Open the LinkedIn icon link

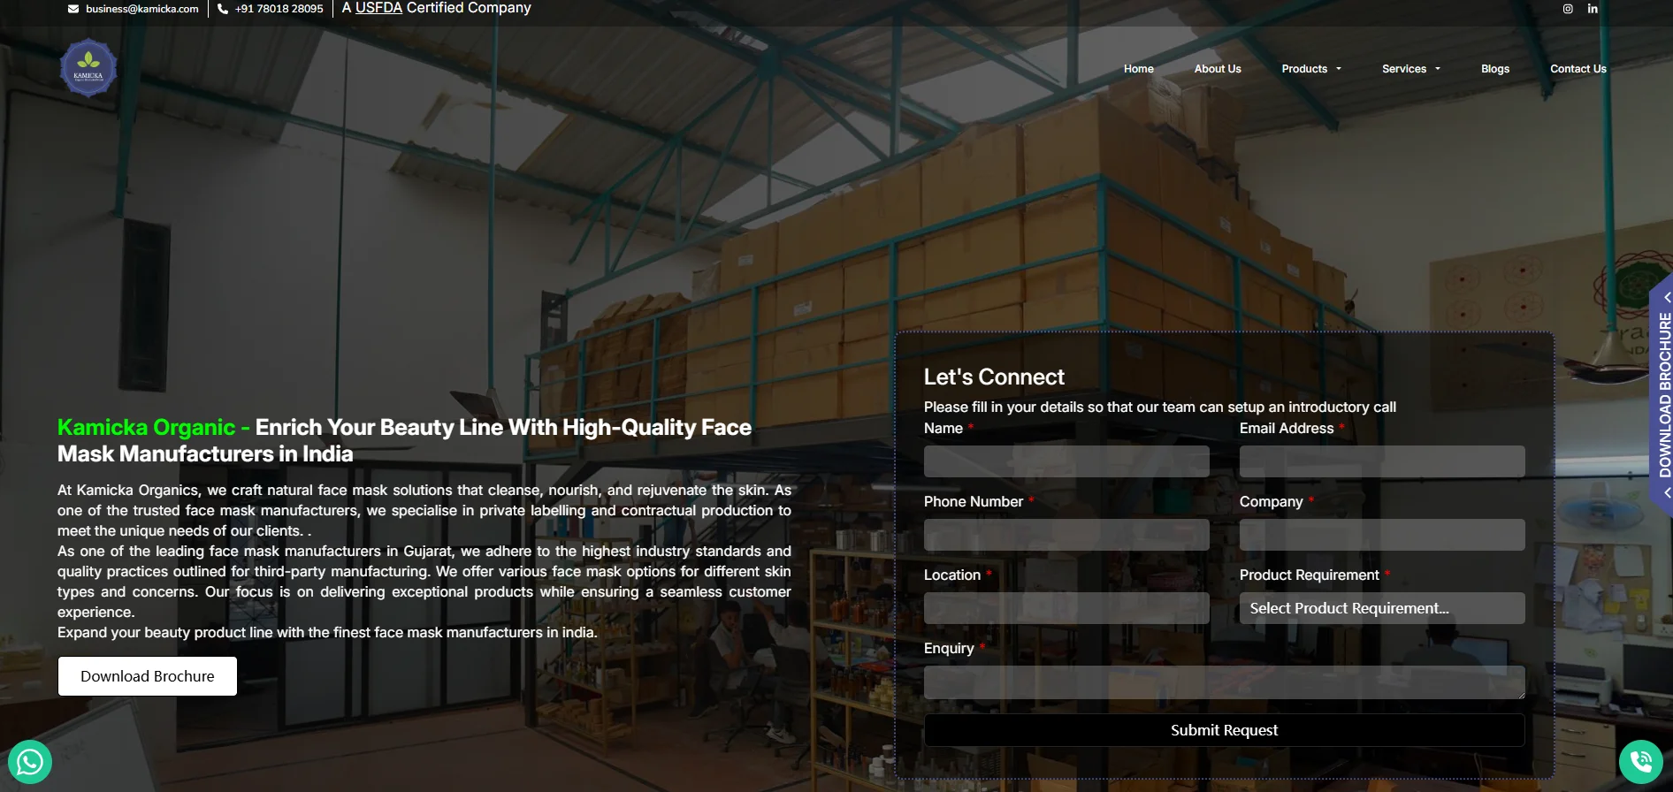coord(1593,9)
